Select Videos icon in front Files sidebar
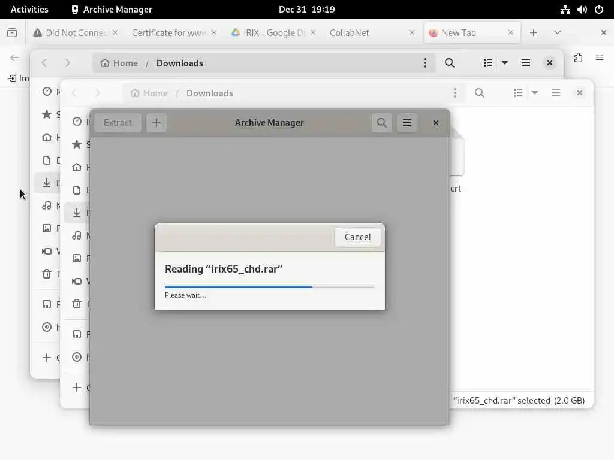This screenshot has height=460, width=614. click(77, 282)
